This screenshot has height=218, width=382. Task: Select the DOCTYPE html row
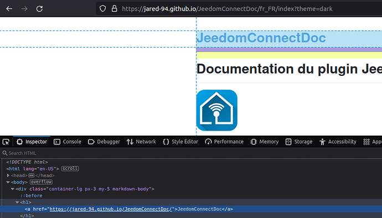191,162
